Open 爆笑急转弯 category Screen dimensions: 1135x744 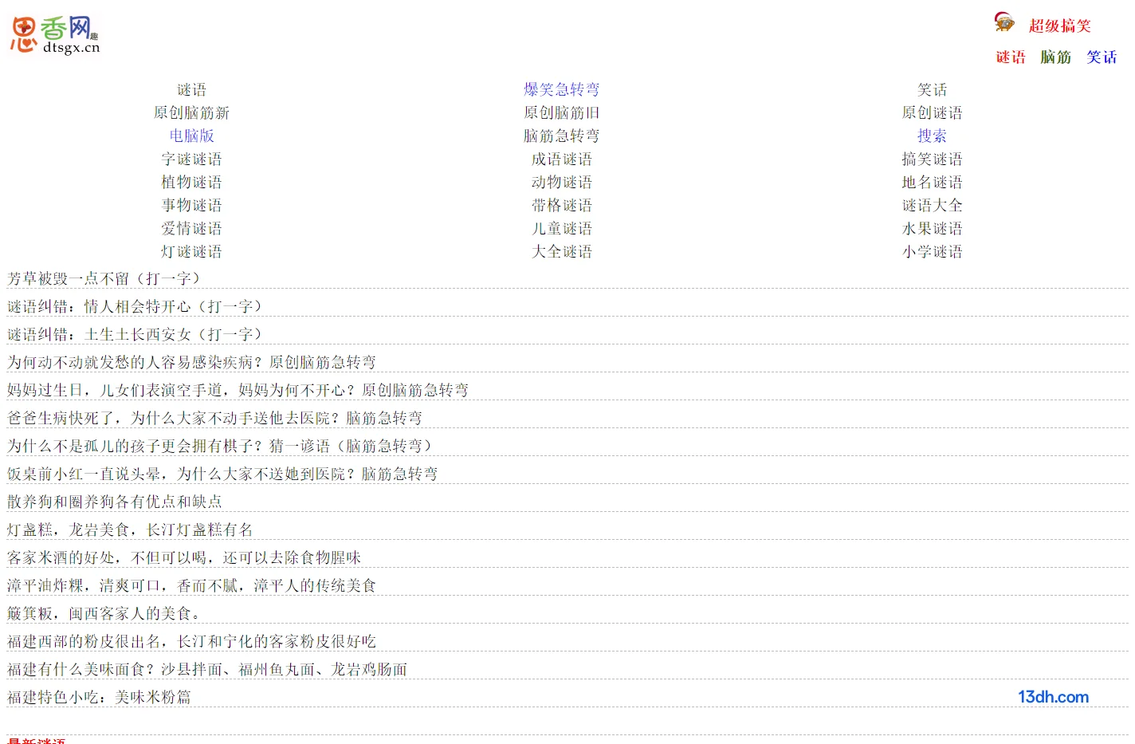coord(561,90)
